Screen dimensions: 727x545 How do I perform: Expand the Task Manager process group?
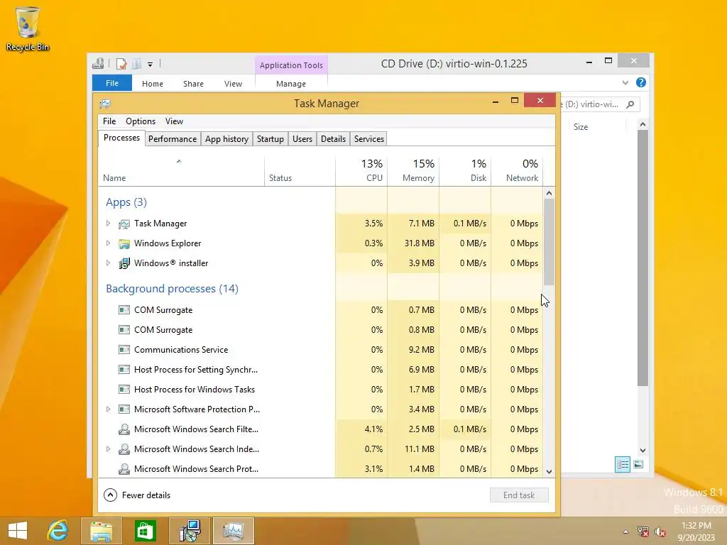click(108, 224)
